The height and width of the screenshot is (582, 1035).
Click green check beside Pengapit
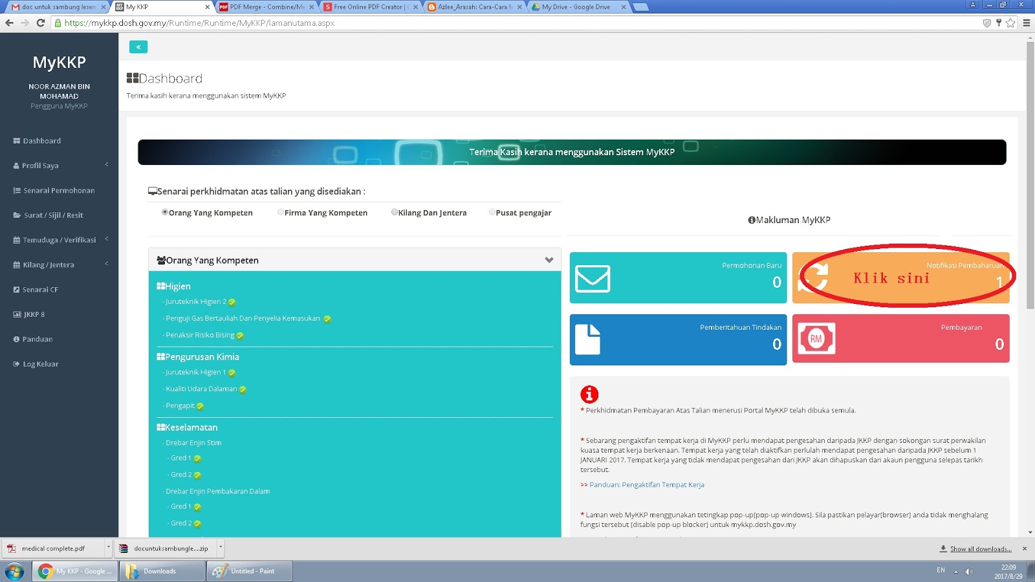tap(200, 406)
